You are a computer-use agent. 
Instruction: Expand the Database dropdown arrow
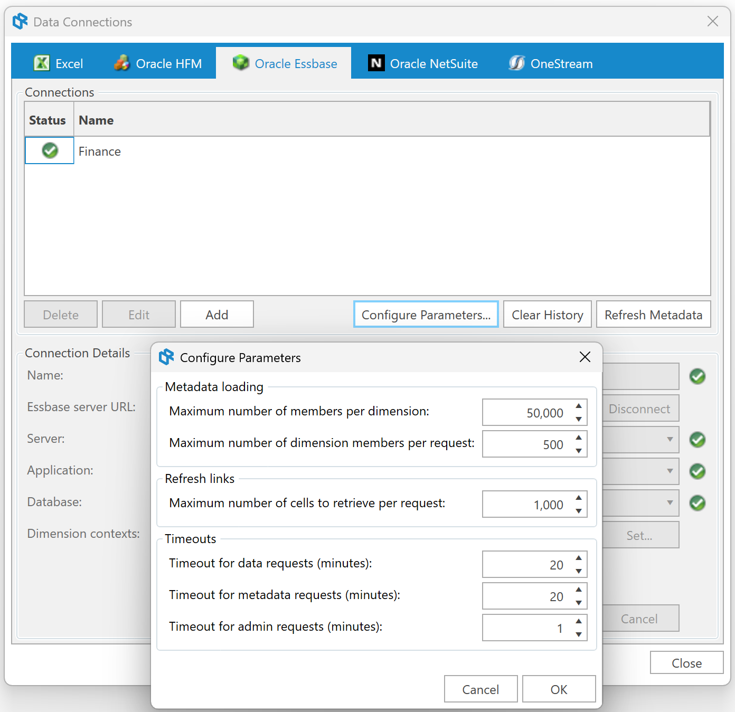tap(670, 503)
